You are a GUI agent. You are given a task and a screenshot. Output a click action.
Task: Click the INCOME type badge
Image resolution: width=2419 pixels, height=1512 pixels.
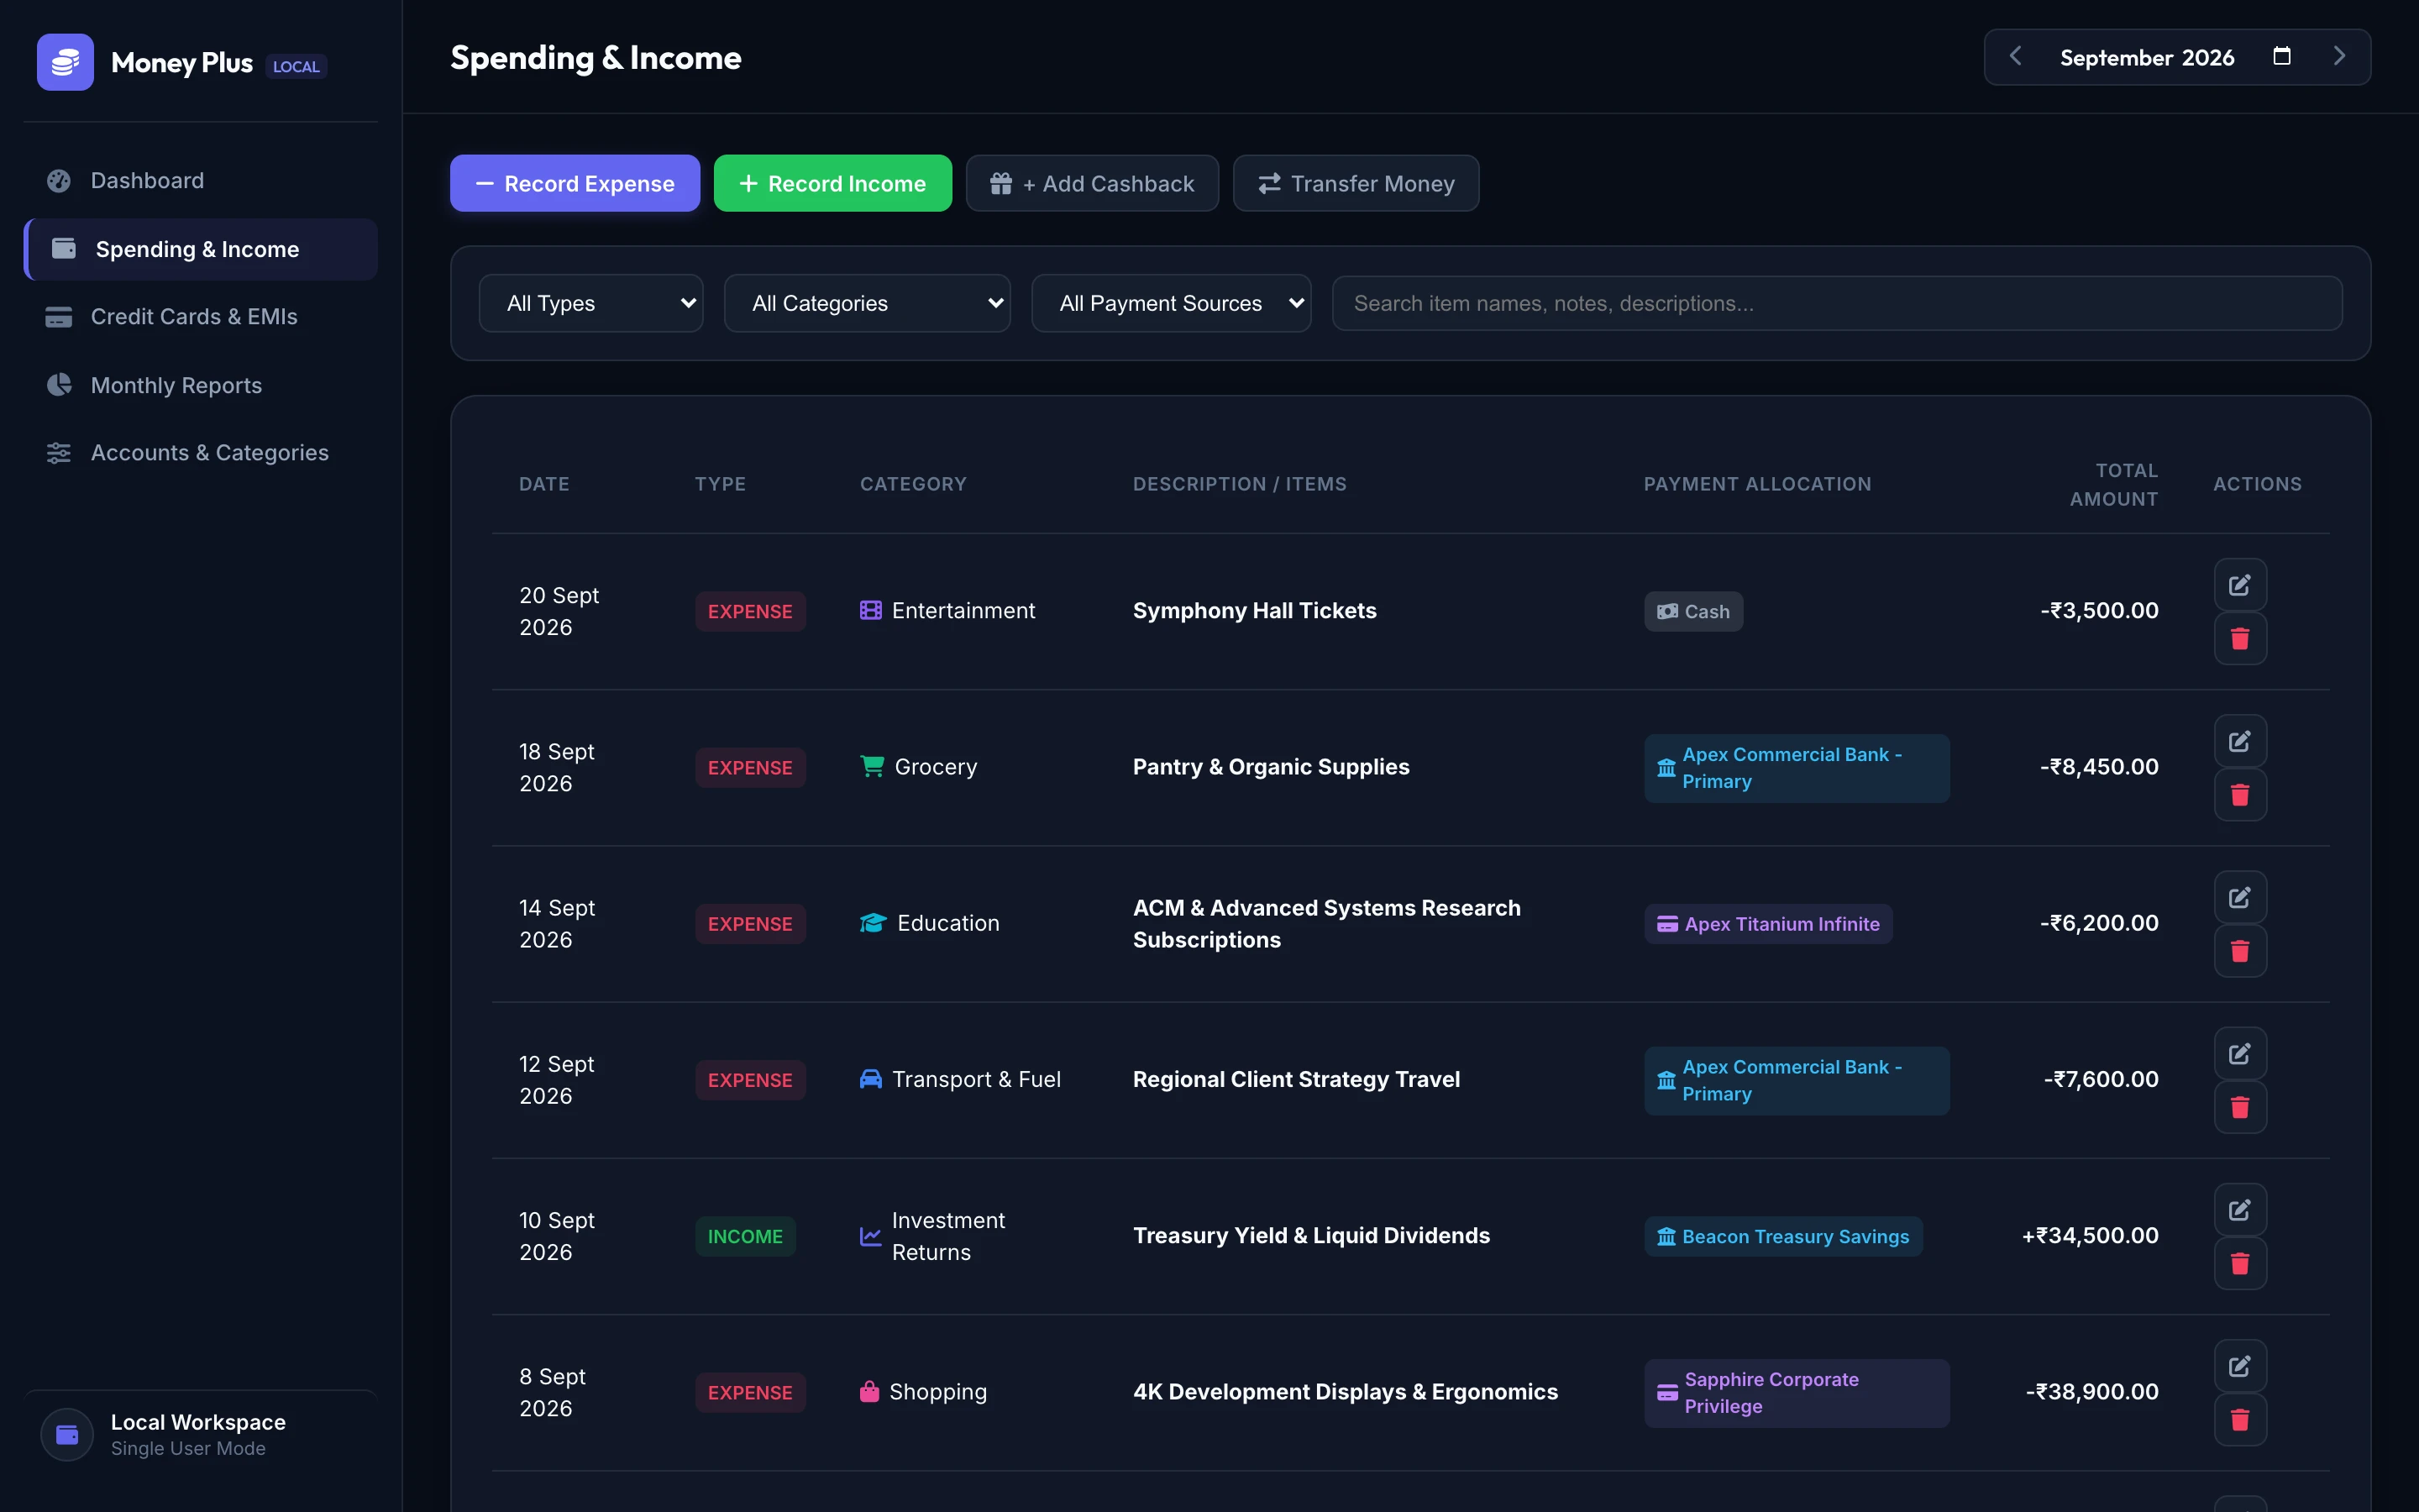745,1237
